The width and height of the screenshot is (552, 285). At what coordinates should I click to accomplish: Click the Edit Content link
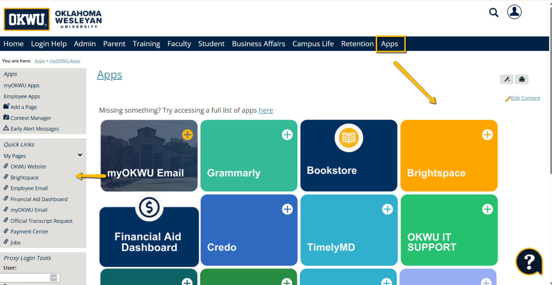click(x=525, y=98)
